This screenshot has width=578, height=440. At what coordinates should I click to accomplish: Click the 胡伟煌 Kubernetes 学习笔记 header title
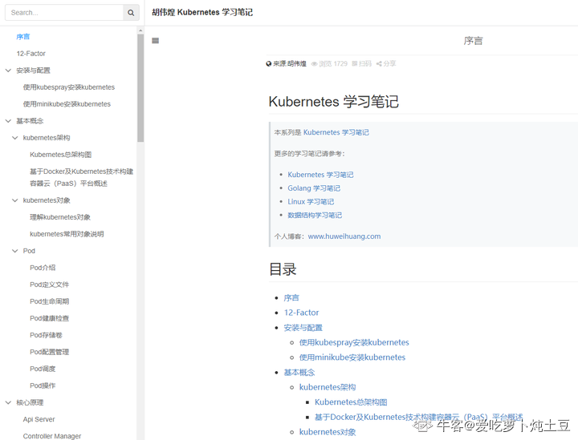(x=202, y=12)
